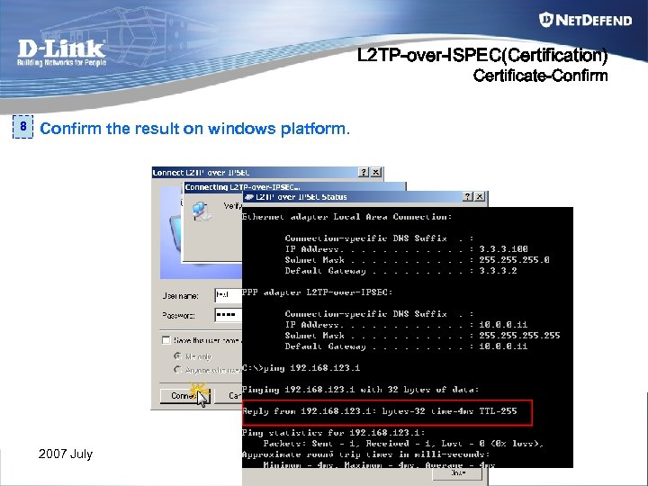Close the L2TP over IPSEC Status window

tap(480, 197)
